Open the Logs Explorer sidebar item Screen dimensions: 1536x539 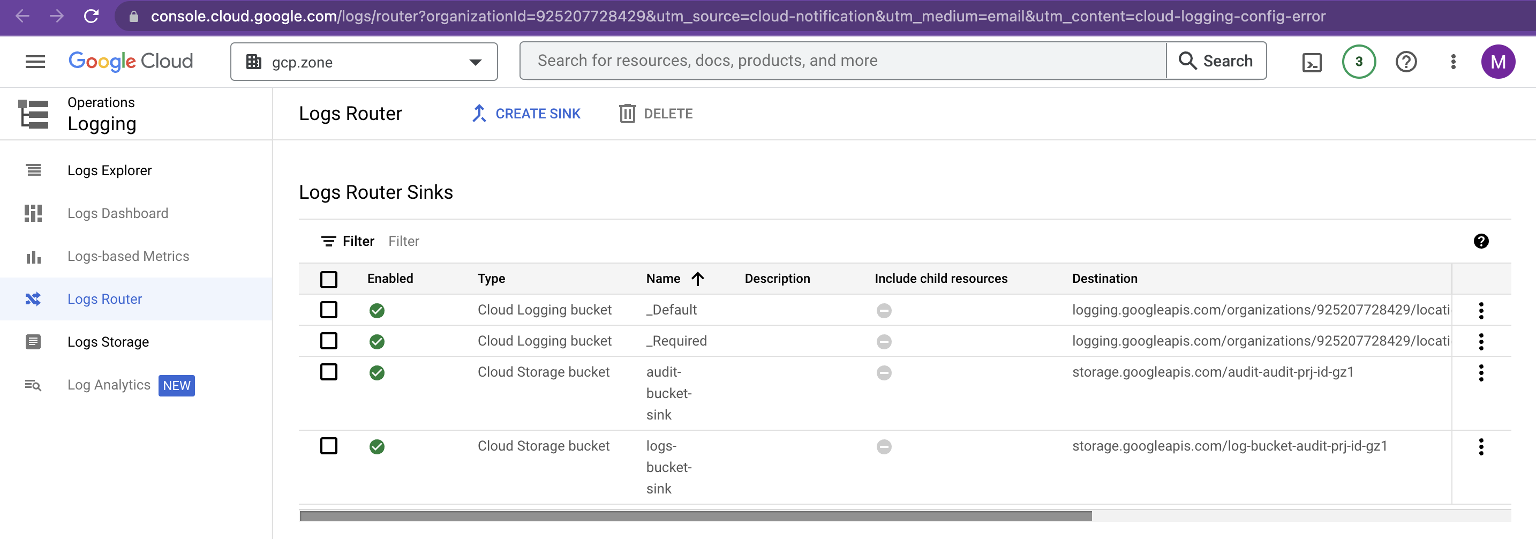coord(110,170)
